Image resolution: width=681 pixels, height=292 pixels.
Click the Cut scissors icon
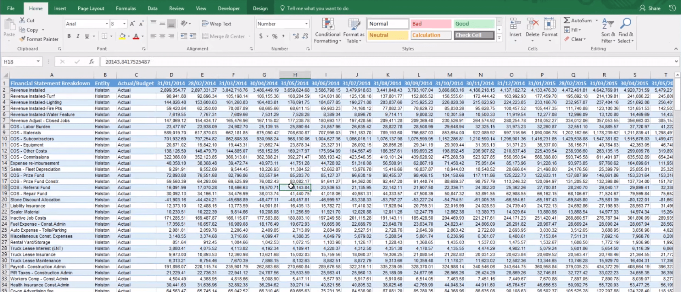22,20
